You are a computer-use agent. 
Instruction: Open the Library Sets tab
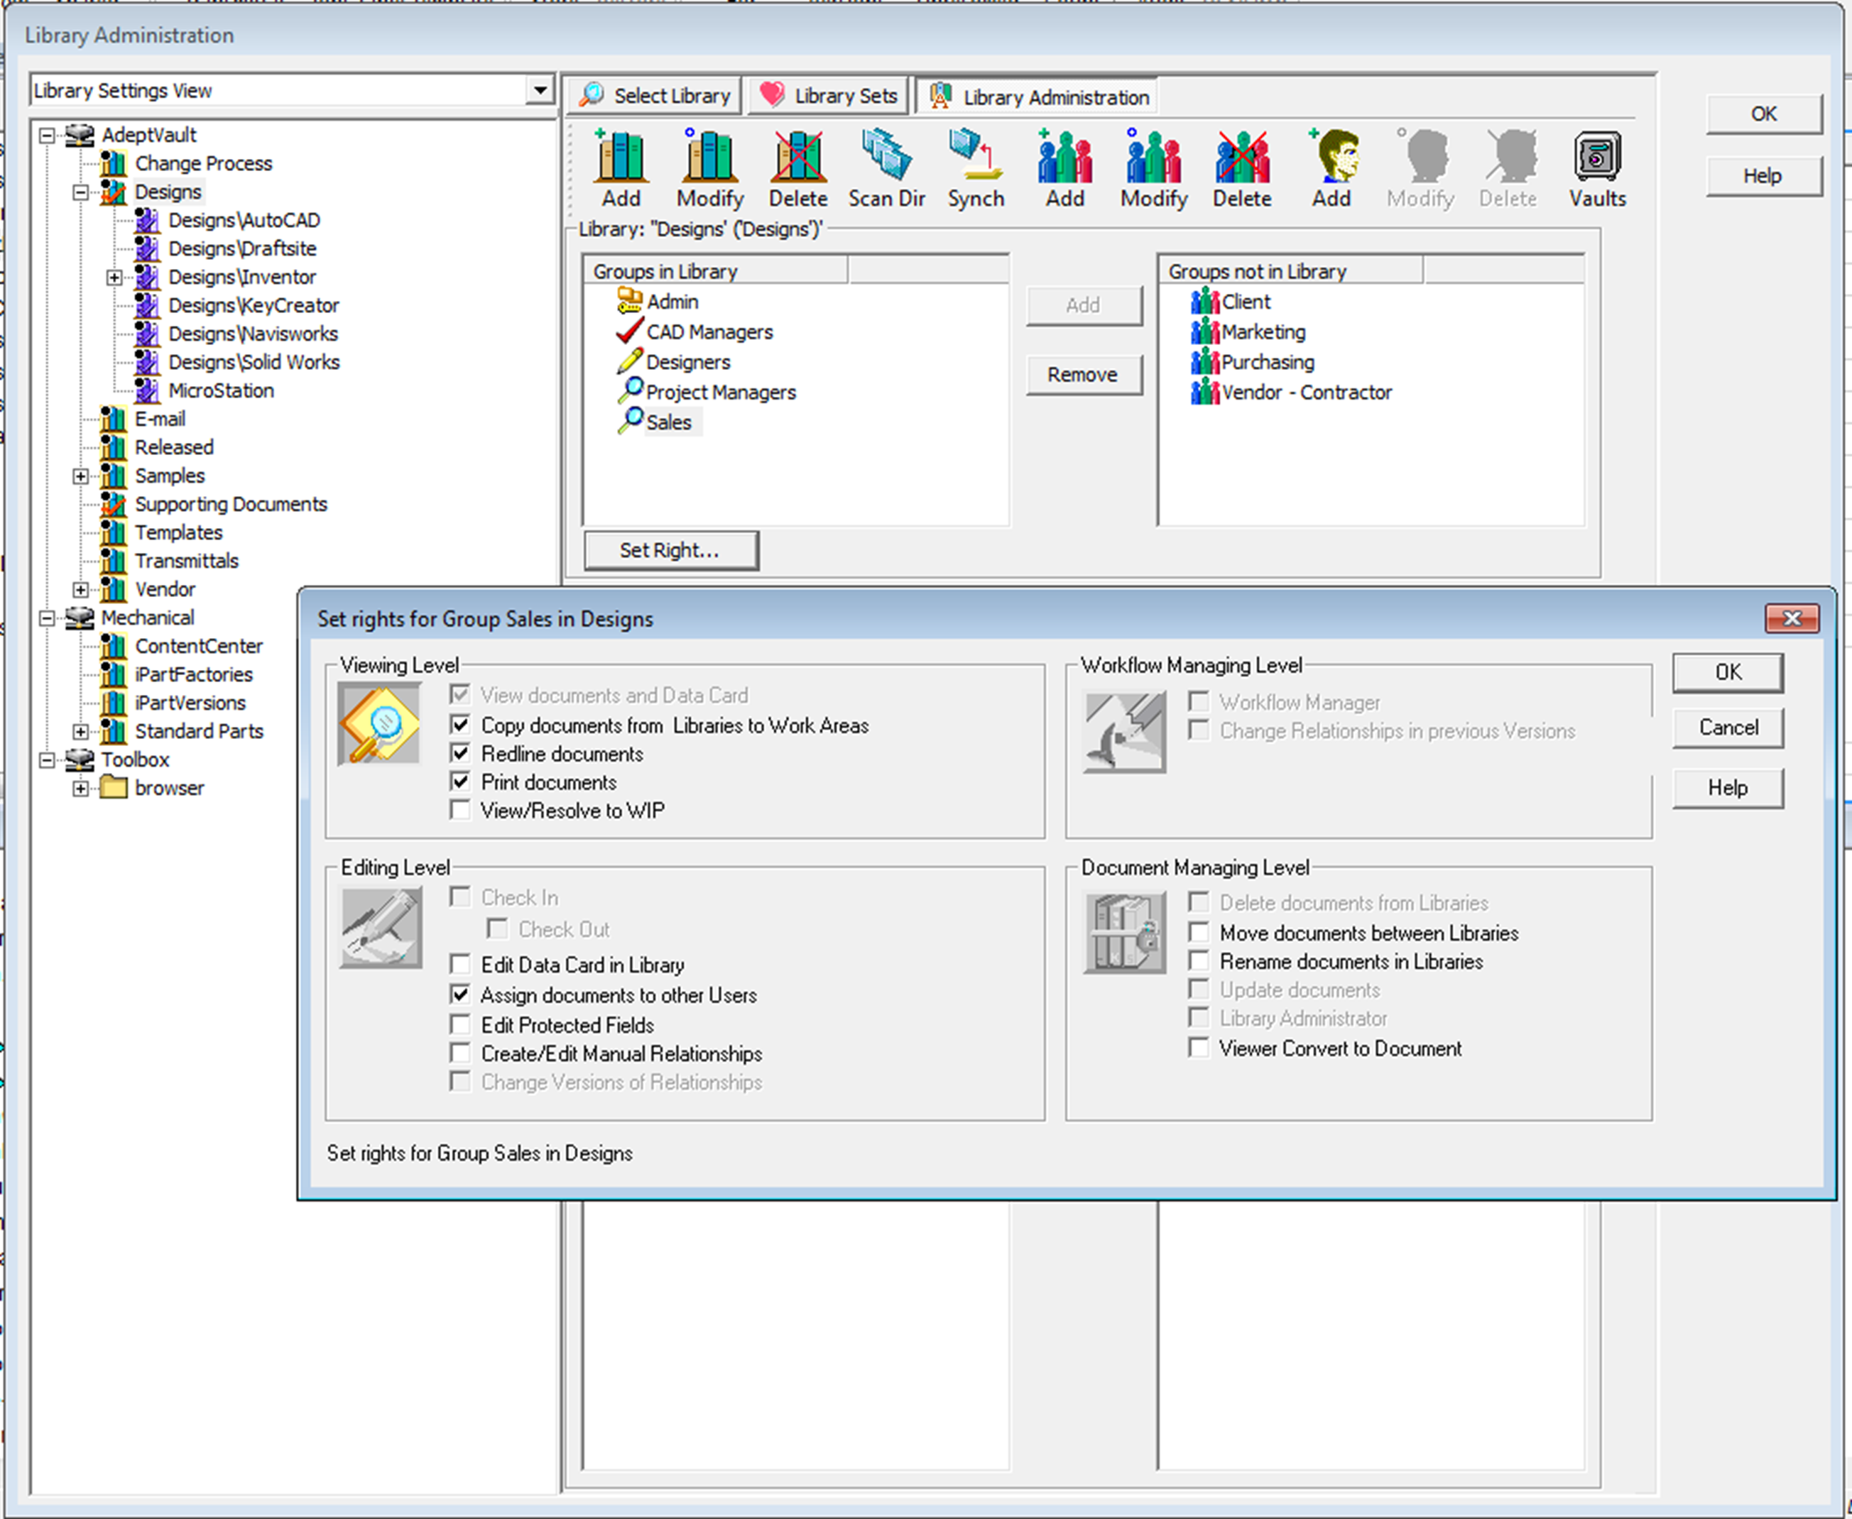coord(828,95)
